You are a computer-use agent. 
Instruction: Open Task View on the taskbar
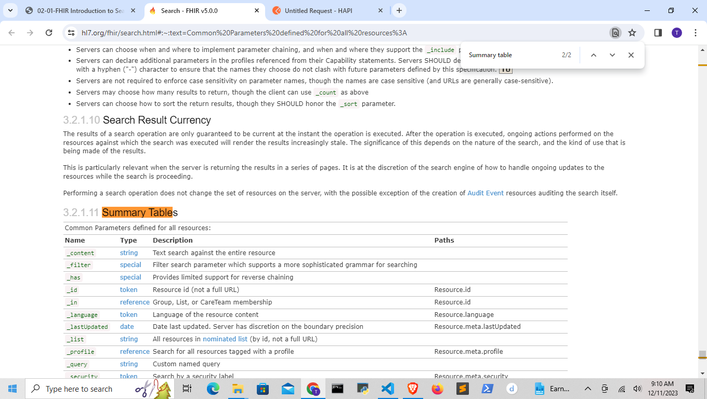pyautogui.click(x=188, y=389)
